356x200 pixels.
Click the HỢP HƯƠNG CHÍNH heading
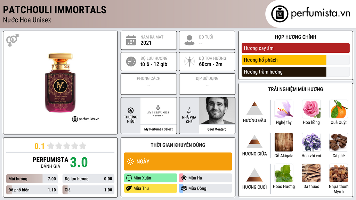[x=296, y=37]
